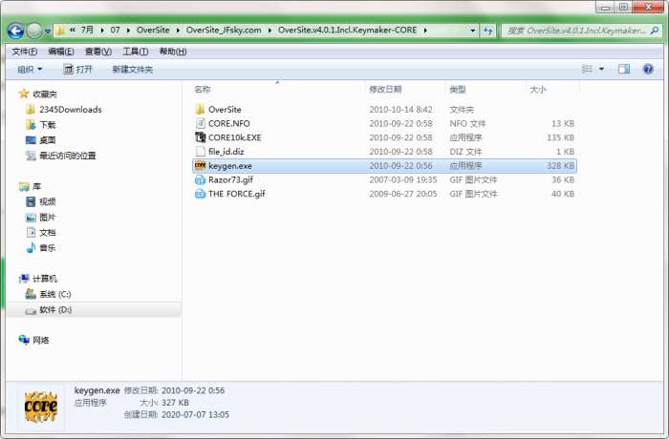Open the 工具(T) menu
Viewport: 669px width, 439px height.
pos(136,52)
